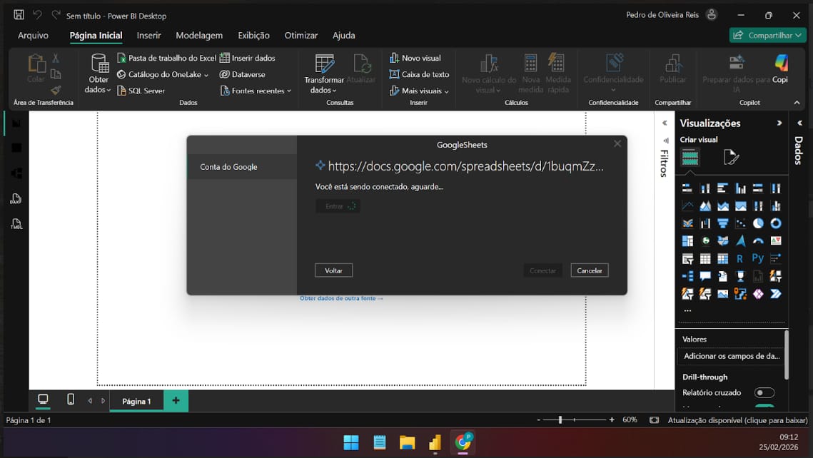Collapse the ribbon with the chevron
This screenshot has width=813, height=458.
coord(797,103)
